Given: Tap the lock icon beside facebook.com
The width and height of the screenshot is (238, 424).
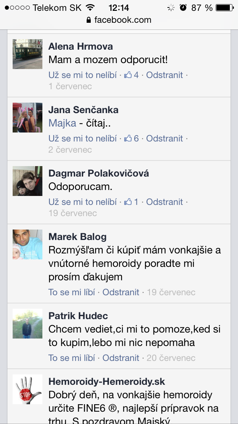Looking at the screenshot, I should (x=89, y=20).
